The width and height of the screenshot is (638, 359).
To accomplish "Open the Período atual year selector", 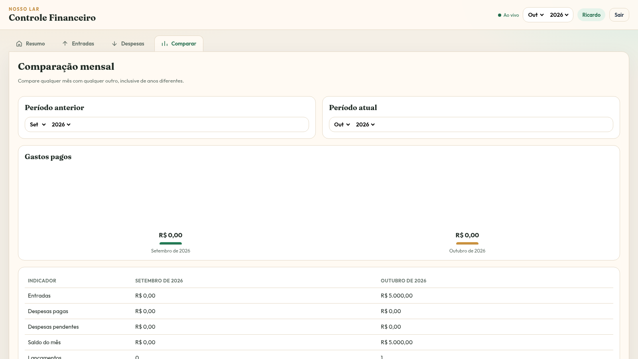I will (365, 124).
